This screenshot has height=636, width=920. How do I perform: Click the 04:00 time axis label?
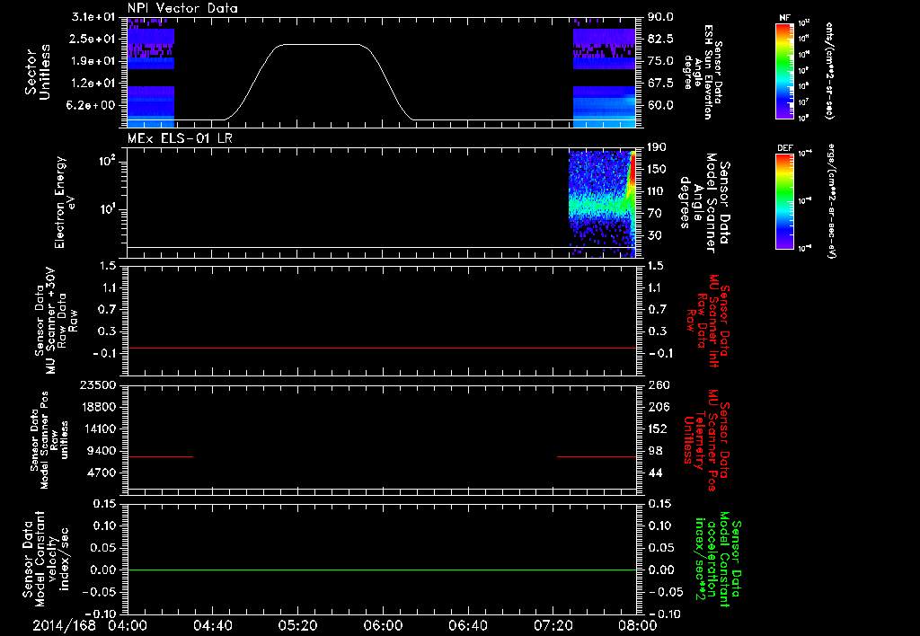click(x=128, y=625)
